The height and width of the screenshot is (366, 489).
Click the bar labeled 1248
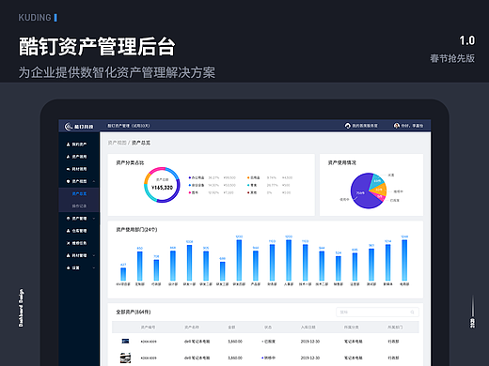[x=404, y=260]
